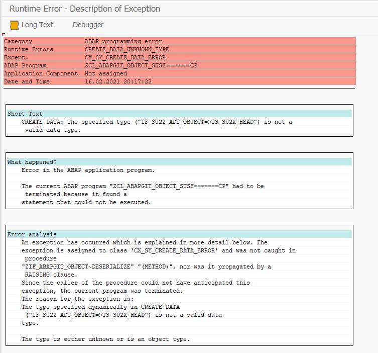The height and width of the screenshot is (353, 378).
Task: Select CREATE_DATA_UNKNOWN_TYPE value
Action: click(x=127, y=49)
